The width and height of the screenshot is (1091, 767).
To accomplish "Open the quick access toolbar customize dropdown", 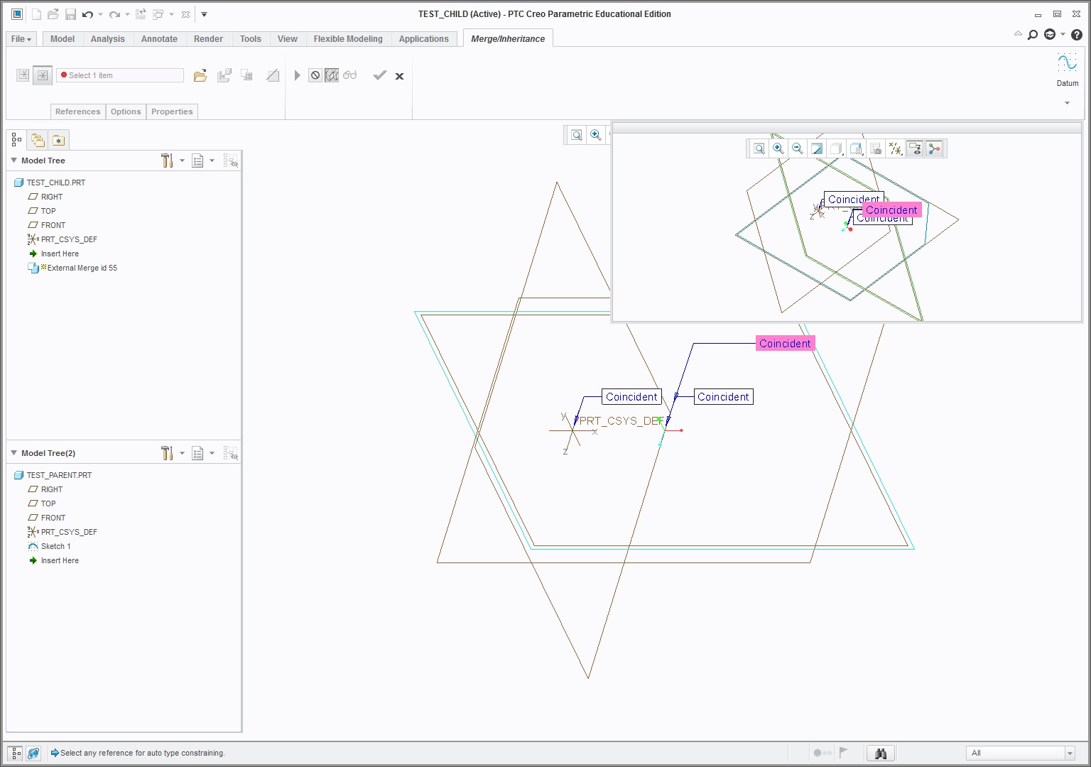I will pos(204,14).
